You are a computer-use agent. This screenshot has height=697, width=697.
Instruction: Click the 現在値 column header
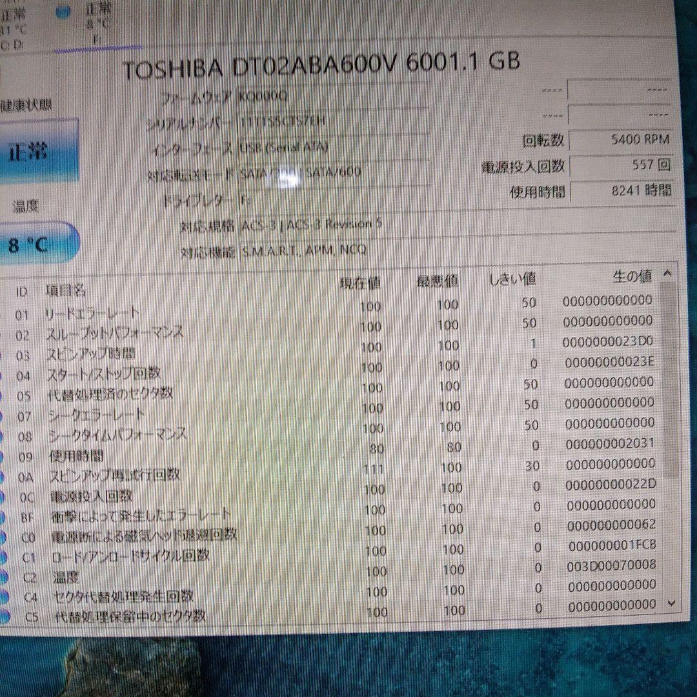(360, 283)
